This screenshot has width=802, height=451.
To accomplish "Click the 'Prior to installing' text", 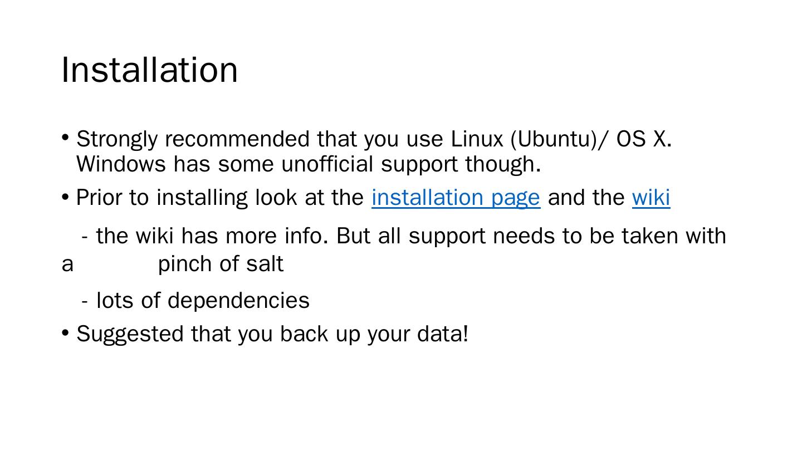I will pyautogui.click(x=219, y=198).
